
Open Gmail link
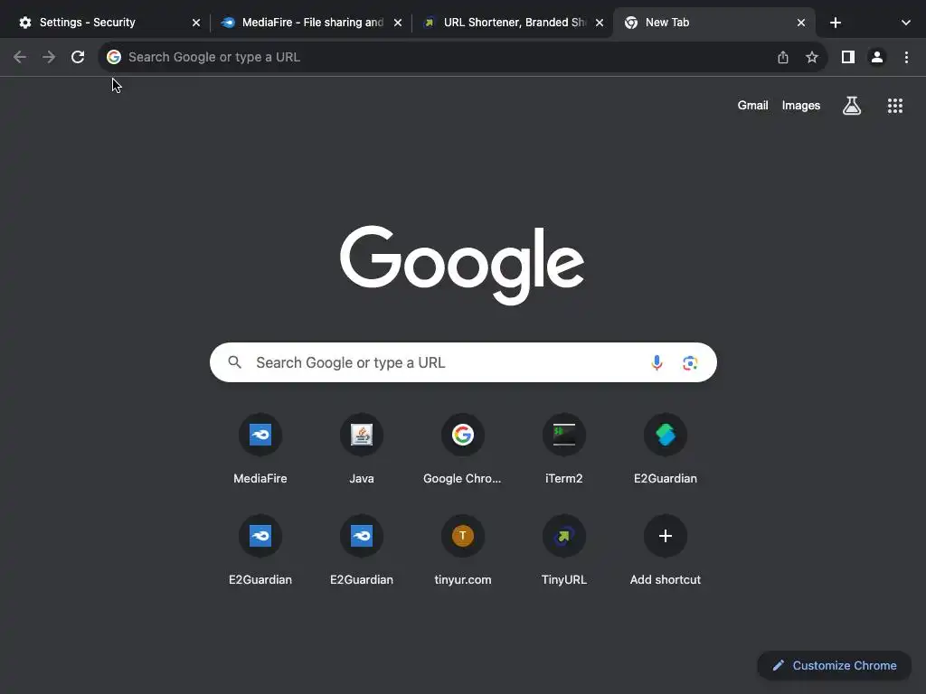point(753,106)
